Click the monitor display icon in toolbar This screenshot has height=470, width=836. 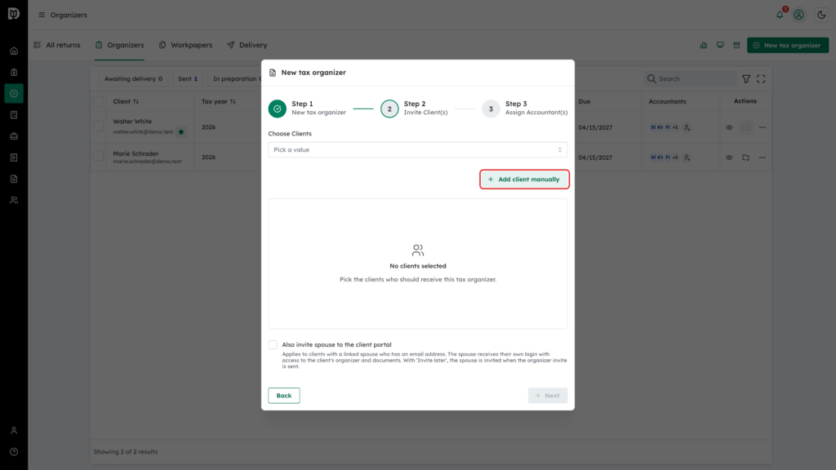(x=720, y=46)
